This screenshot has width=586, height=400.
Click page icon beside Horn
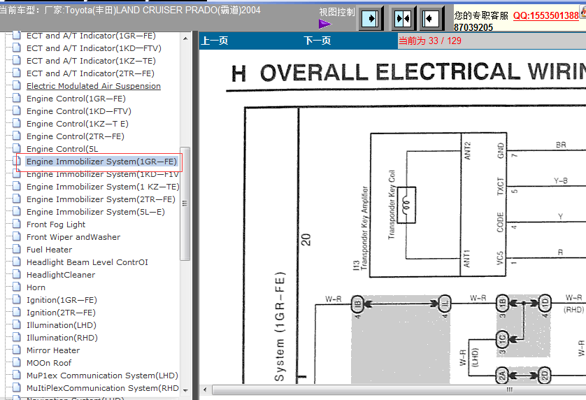coord(17,287)
